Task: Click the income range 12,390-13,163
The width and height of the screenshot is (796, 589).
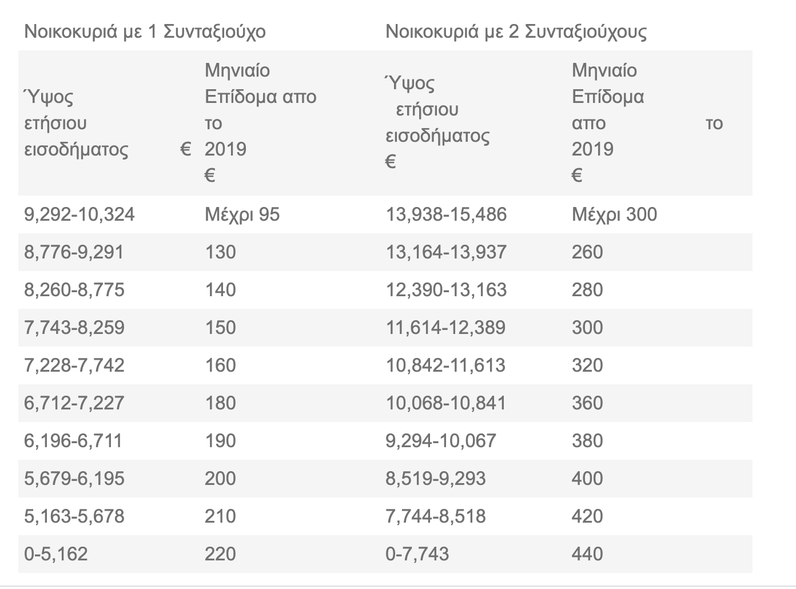Action: 446,290
